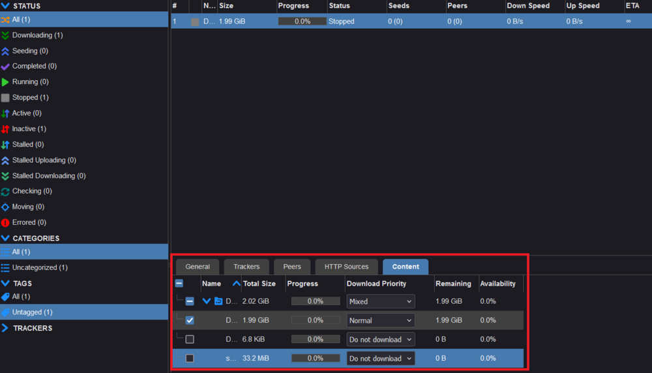Click the progress bar in the 33.2 MiB row
This screenshot has height=373, width=652.
point(315,358)
